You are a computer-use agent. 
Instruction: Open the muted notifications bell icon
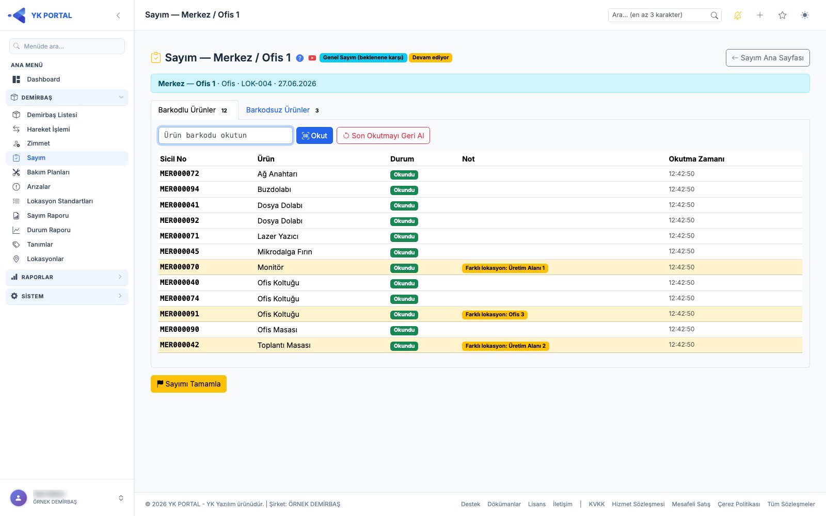click(x=738, y=15)
